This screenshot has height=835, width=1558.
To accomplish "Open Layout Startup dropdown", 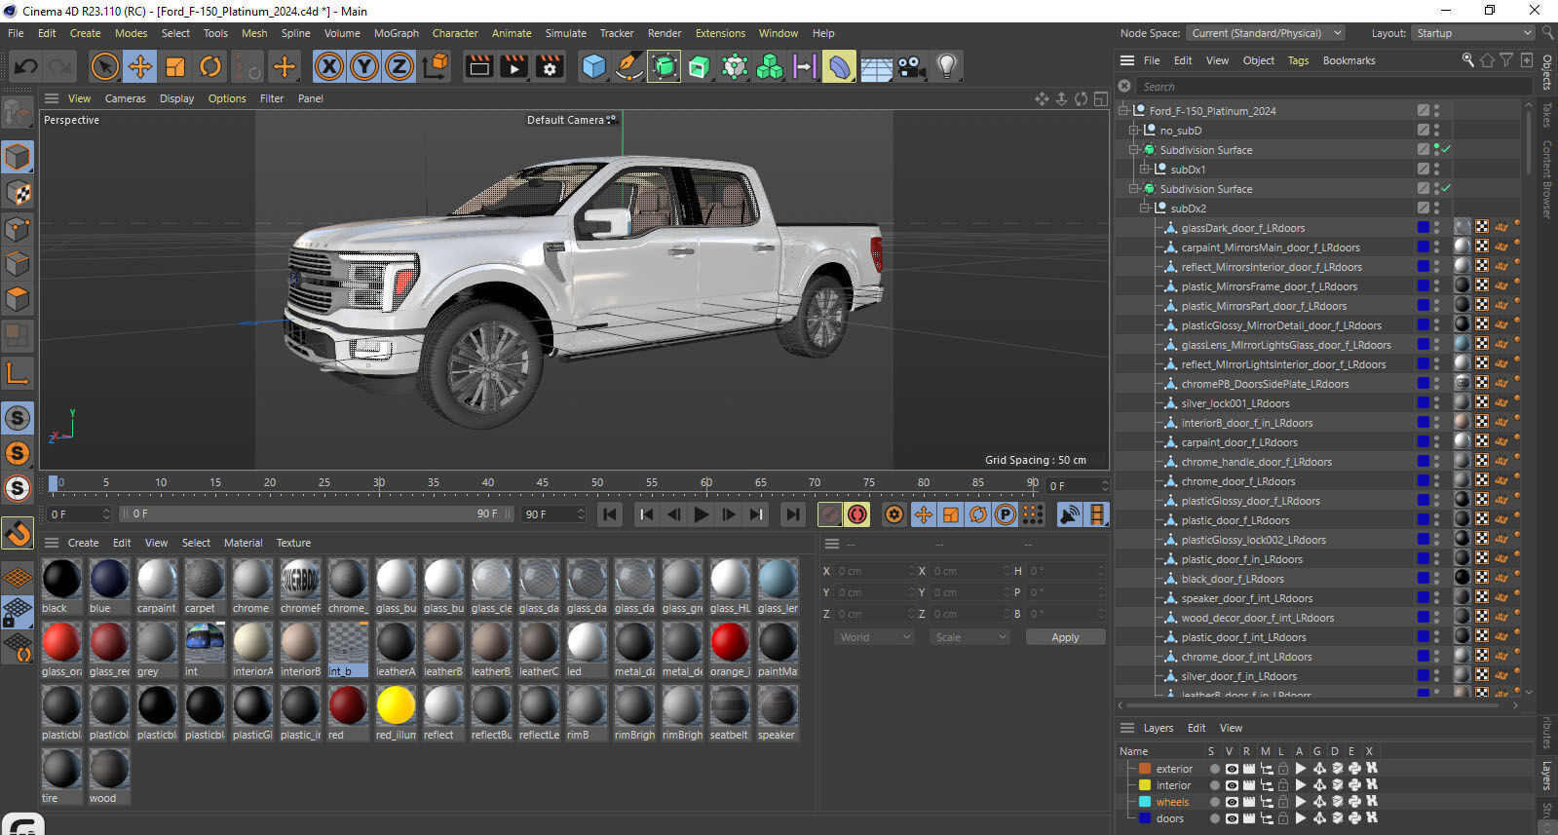I will tap(1473, 33).
